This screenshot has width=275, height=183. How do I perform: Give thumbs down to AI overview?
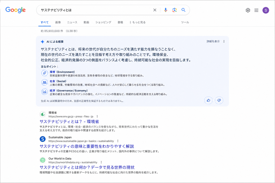pyautogui.click(x=219, y=100)
